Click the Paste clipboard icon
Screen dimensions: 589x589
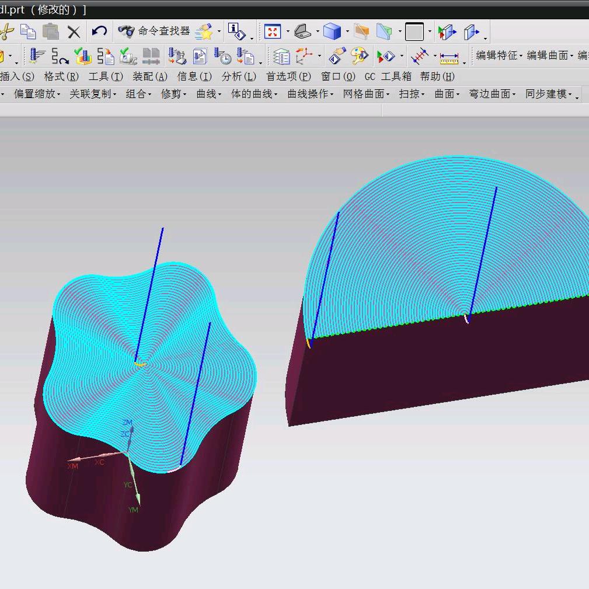click(x=51, y=32)
